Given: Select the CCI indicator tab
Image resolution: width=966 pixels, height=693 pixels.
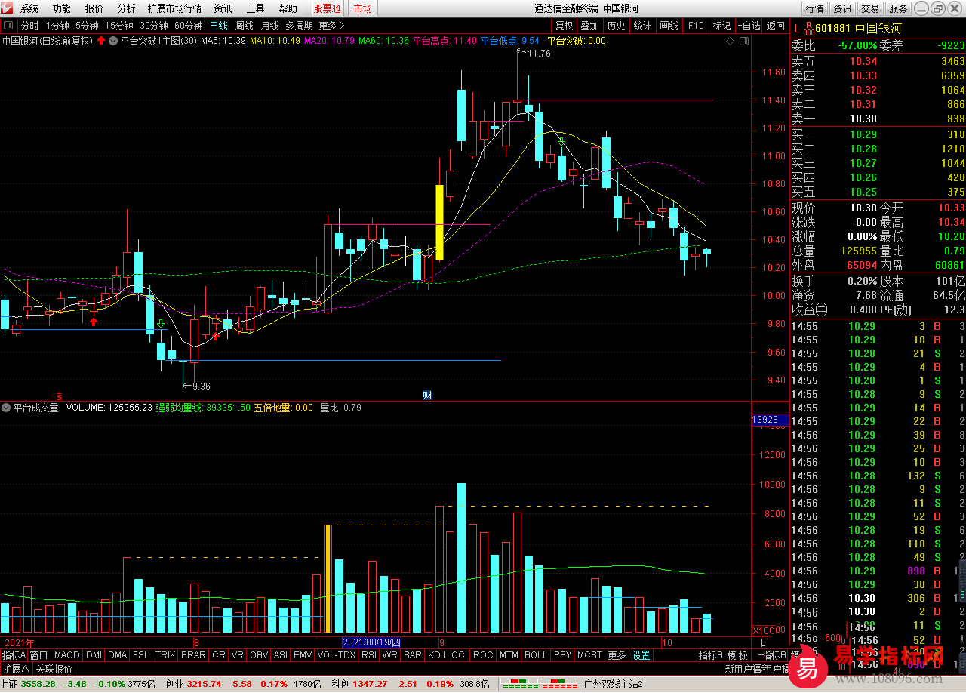Looking at the screenshot, I should [459, 655].
